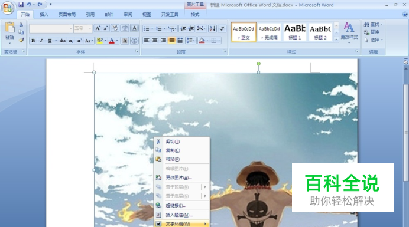Open 更改样式 dropdown
409x227 pixels.
pos(349,32)
